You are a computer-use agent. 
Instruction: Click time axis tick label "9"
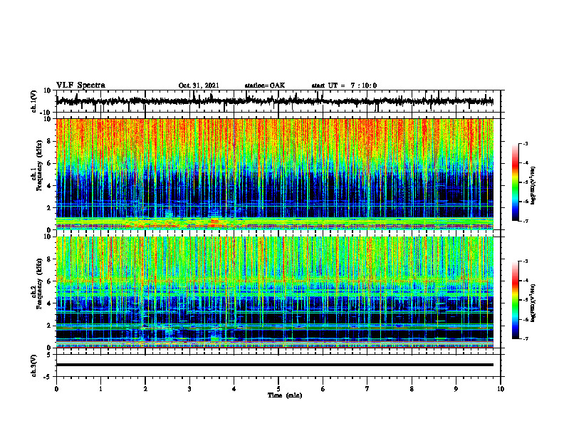[456, 389]
